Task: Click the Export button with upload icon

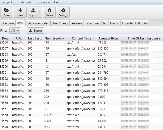Action: pyautogui.click(x=35, y=31)
